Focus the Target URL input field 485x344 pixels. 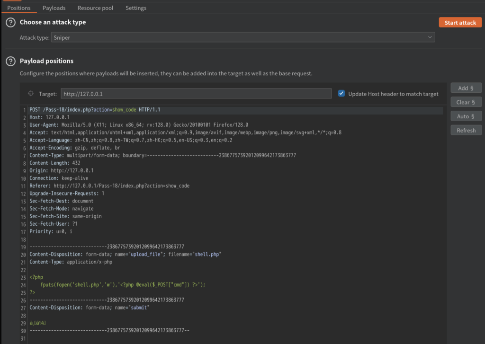tap(196, 94)
